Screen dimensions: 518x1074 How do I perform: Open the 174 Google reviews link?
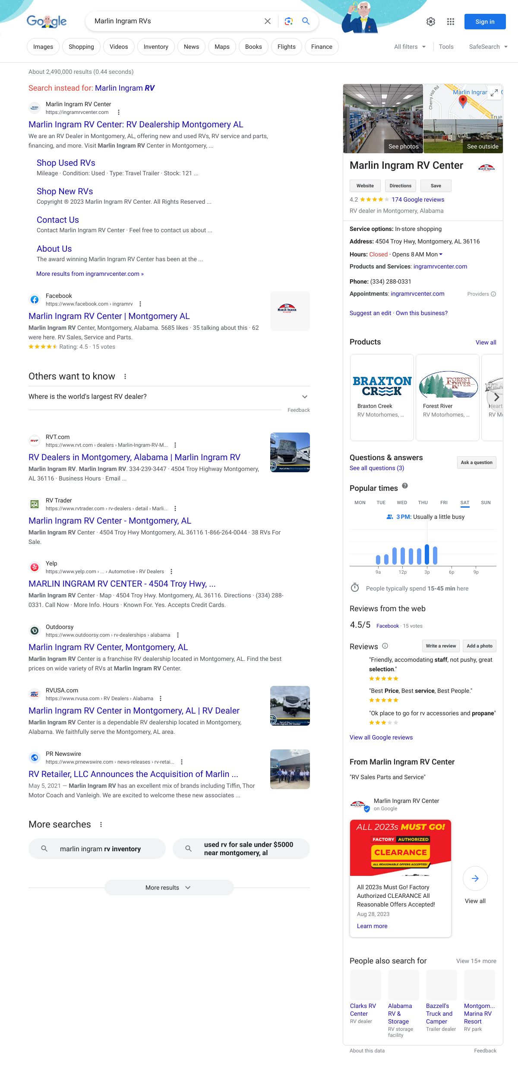[x=417, y=199]
